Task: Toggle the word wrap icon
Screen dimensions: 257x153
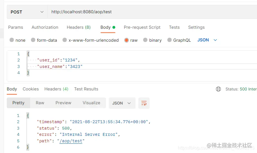Action: pos(144,103)
